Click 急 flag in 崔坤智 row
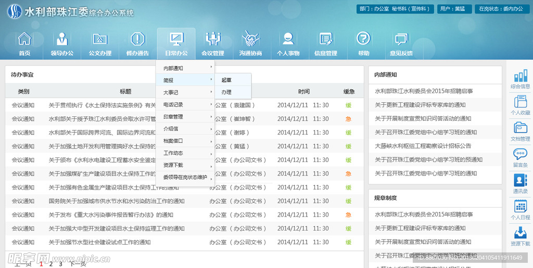 point(348,119)
